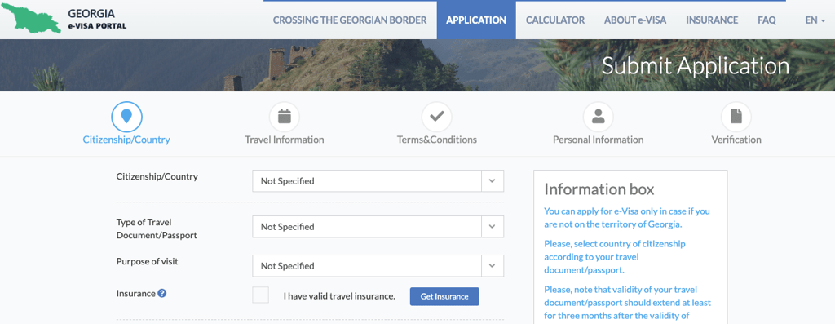Click the Terms&Conditions checkmark step icon
Viewport: 835px width, 324px height.
point(437,117)
